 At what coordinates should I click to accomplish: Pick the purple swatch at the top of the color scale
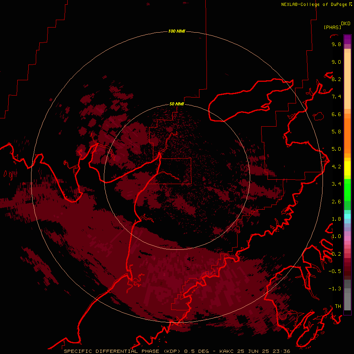(x=347, y=39)
